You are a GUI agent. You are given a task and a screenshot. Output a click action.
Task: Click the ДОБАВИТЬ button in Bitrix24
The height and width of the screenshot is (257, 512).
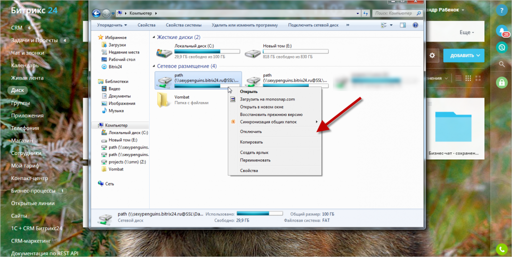463,55
